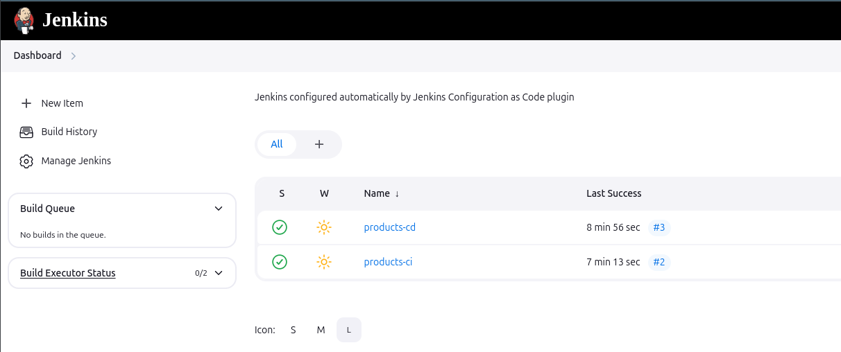Click the Build History tray icon
This screenshot has width=841, height=352.
coord(26,132)
